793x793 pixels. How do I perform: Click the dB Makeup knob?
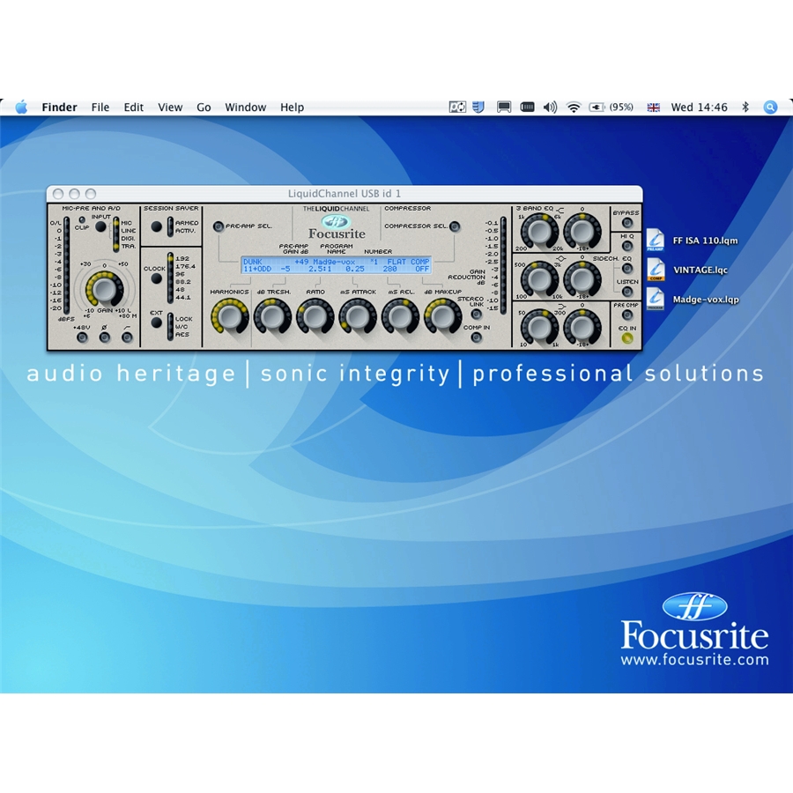click(x=442, y=316)
